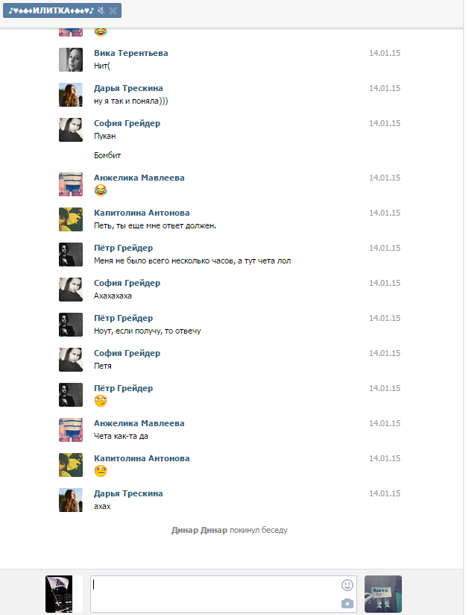Focus the message text input field
This screenshot has width=469, height=615.
pos(216,593)
